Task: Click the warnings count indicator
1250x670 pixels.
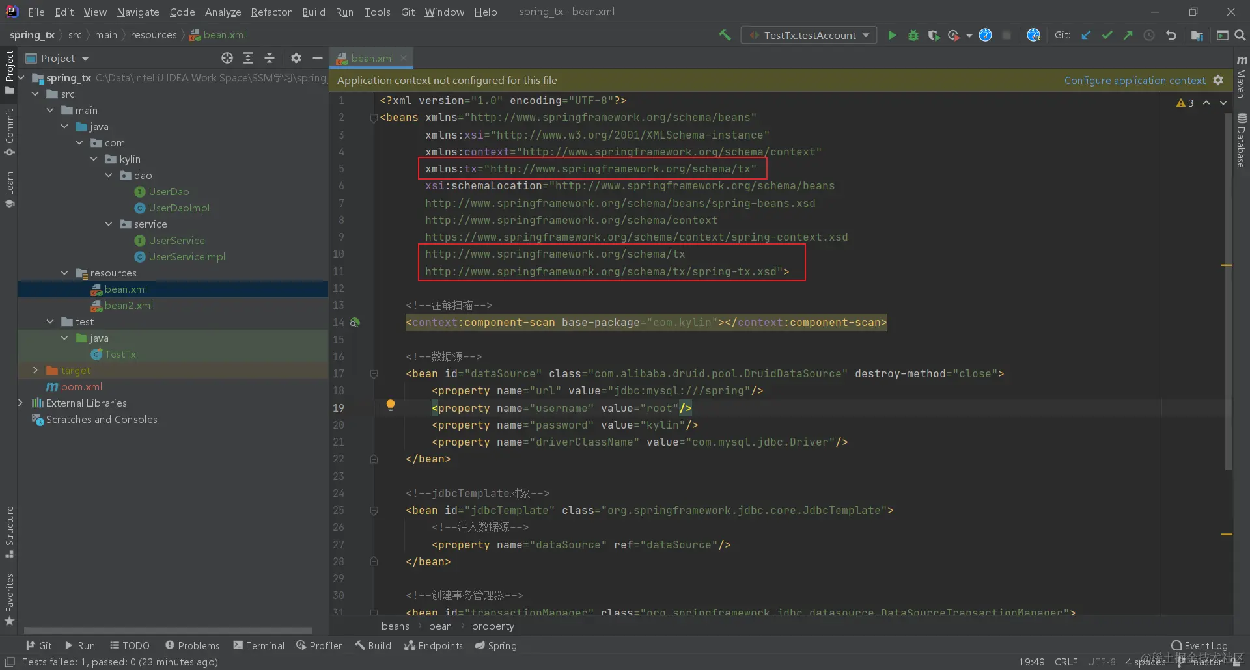Action: point(1185,103)
